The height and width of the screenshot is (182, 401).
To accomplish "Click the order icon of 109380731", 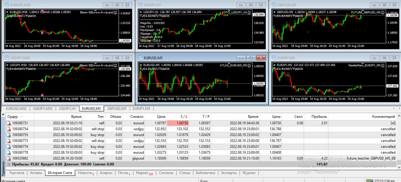I will [x=9, y=123].
